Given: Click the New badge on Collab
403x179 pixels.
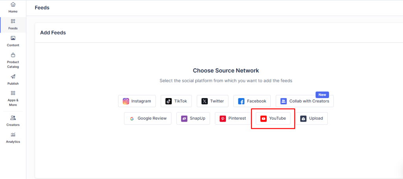Looking at the screenshot, I should tap(322, 95).
